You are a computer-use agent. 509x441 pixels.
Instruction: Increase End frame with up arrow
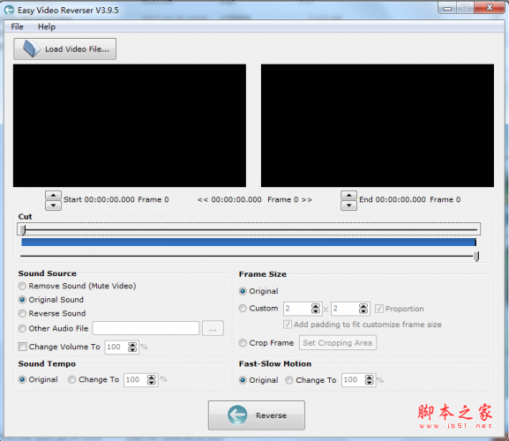tap(349, 195)
